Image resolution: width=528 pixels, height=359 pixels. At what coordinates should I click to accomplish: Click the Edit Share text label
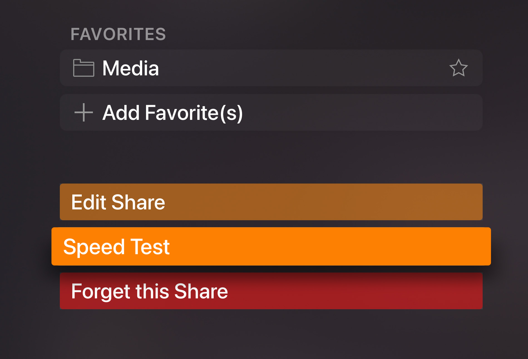(x=118, y=202)
